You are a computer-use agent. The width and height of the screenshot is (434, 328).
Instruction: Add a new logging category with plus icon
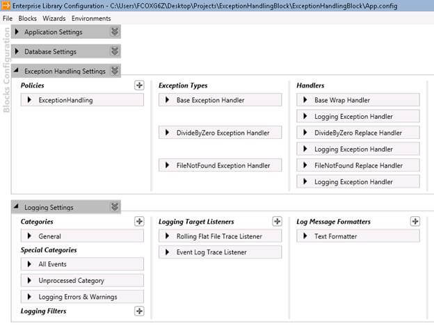(x=139, y=221)
